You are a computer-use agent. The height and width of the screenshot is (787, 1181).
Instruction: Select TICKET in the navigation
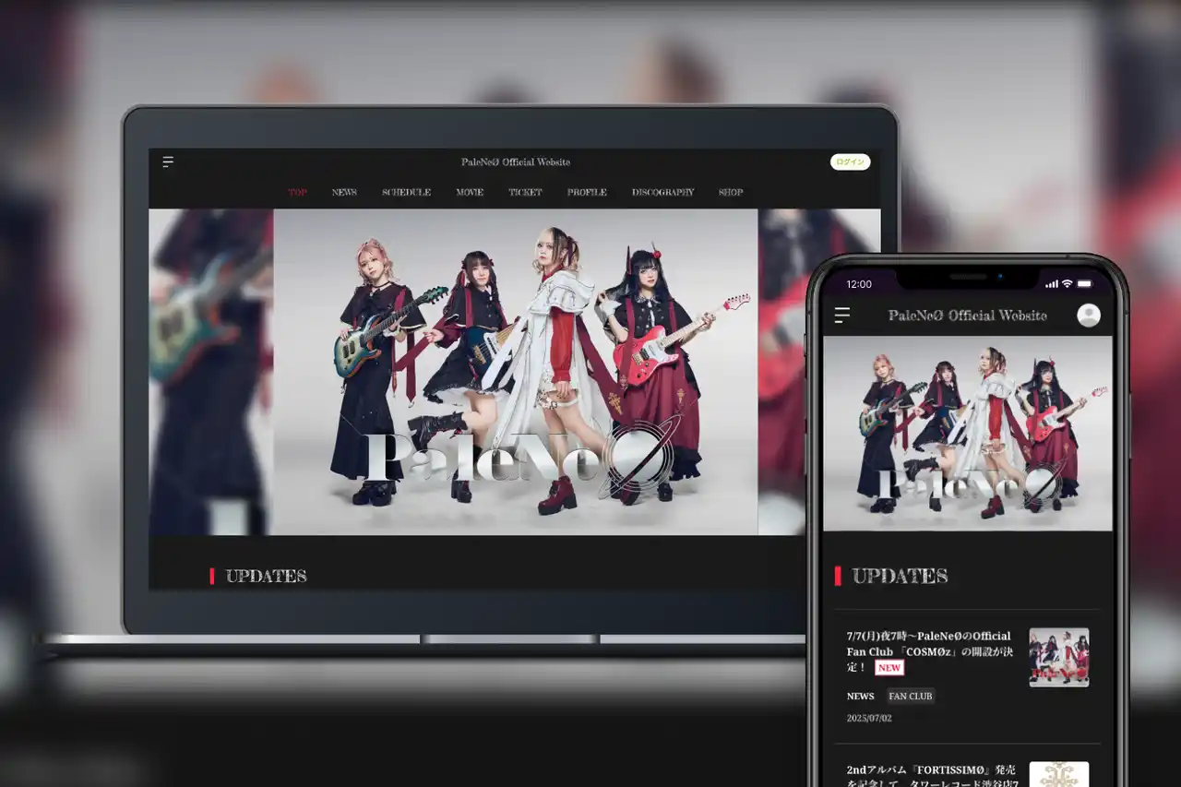click(525, 192)
